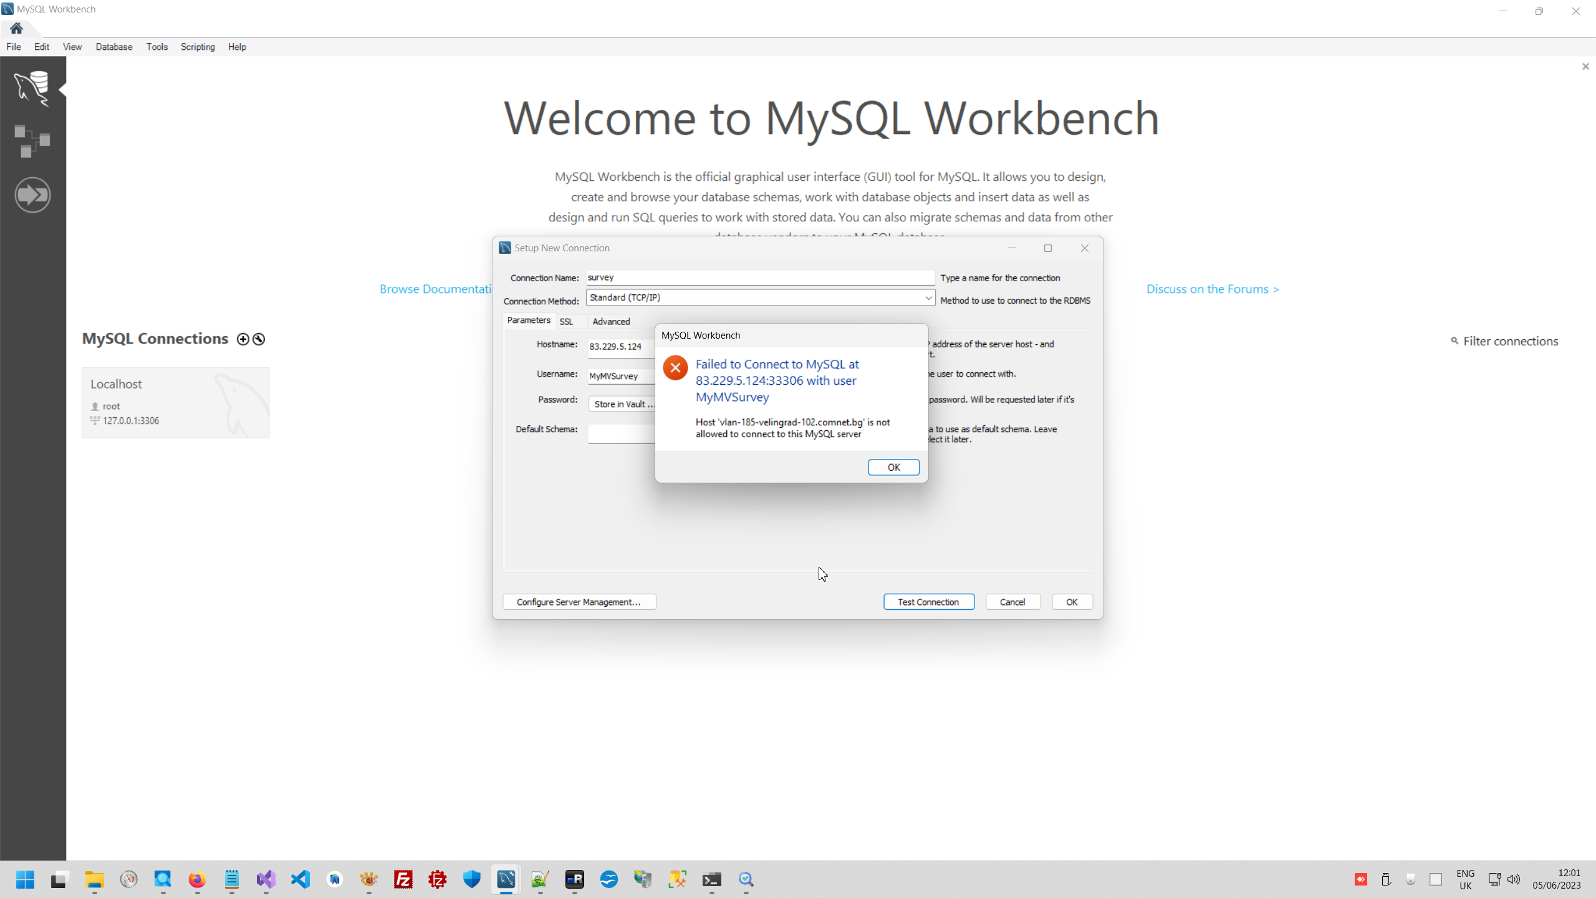Viewport: 1596px width, 898px height.
Task: Switch to the Advanced tab
Action: (x=610, y=322)
